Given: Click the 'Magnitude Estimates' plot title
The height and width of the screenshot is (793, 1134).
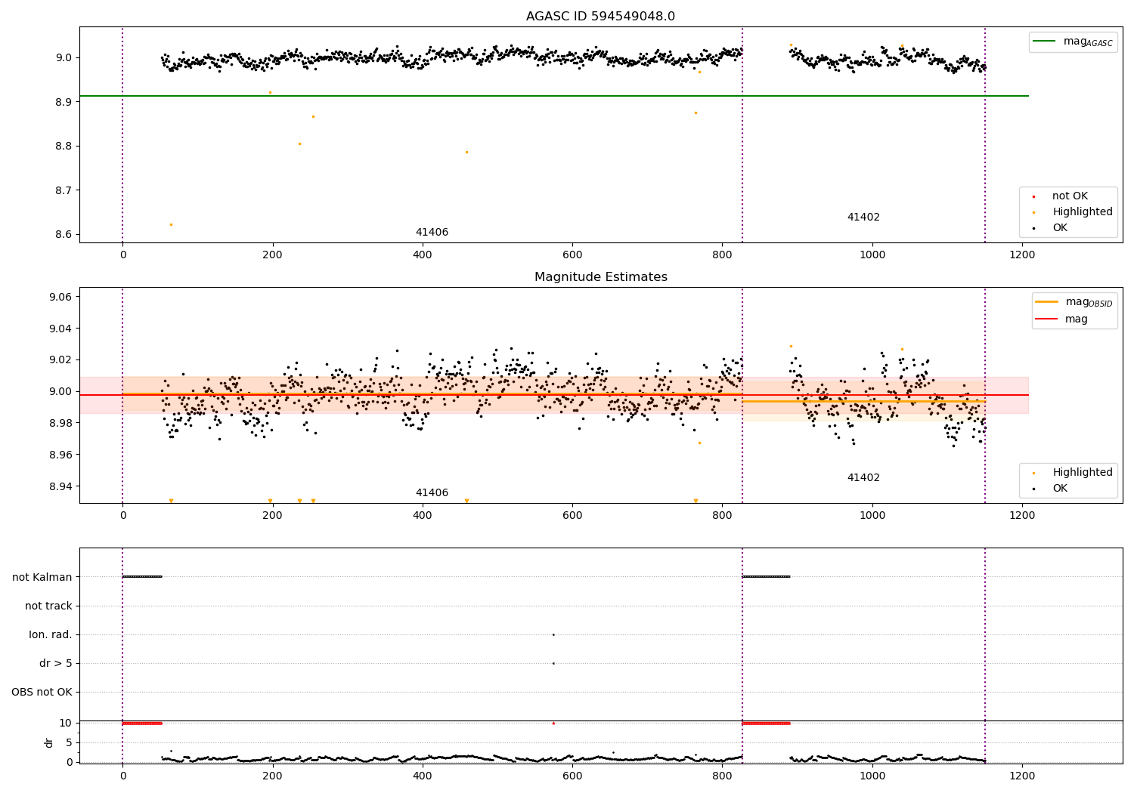Looking at the screenshot, I should 600,277.
